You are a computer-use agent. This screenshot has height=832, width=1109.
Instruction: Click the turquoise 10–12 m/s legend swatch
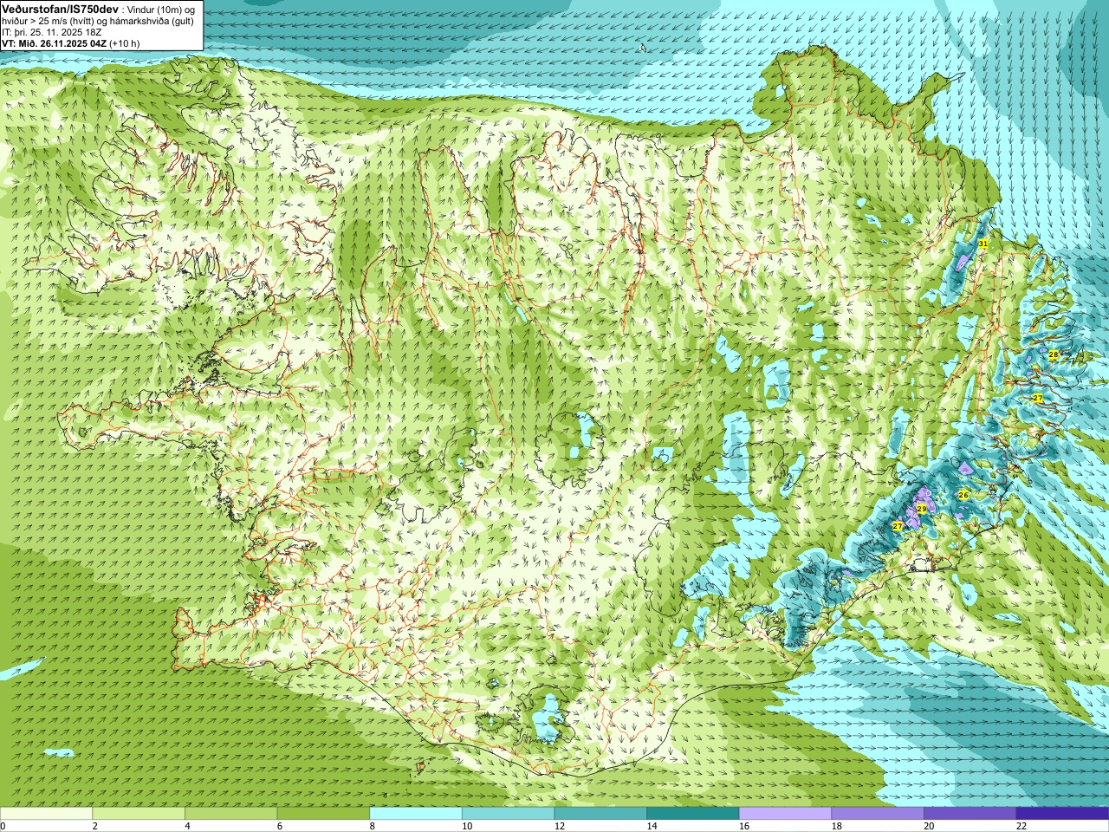[508, 814]
